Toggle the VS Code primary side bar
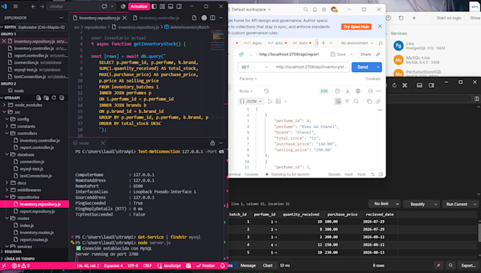 coord(154,6)
